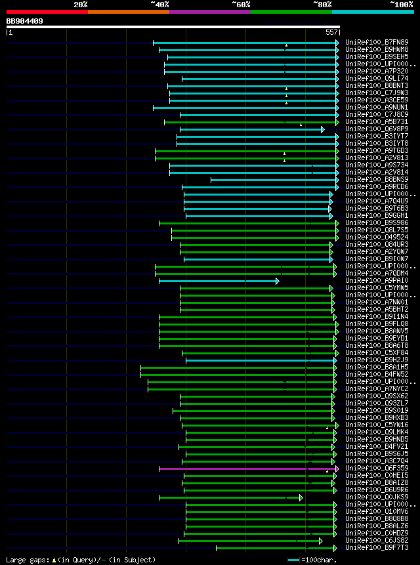Open hit UniRef100_B9SEH5
The height and width of the screenshot is (565, 420).
click(x=377, y=56)
